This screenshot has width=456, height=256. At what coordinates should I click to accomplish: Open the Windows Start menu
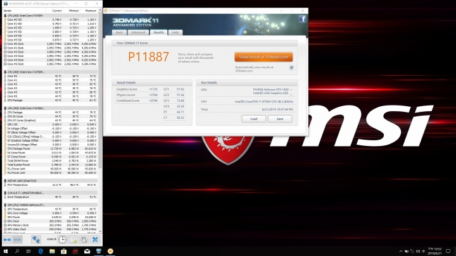tap(6, 252)
